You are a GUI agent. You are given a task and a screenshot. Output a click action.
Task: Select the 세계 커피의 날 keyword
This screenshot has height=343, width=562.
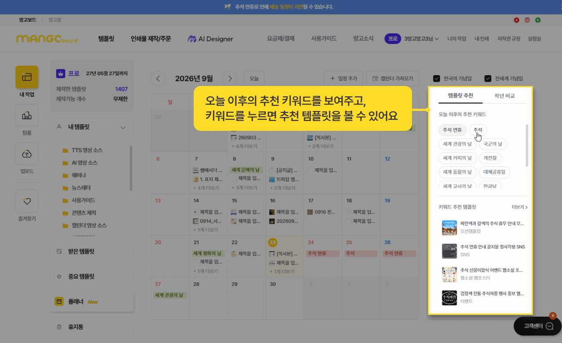(x=457, y=158)
